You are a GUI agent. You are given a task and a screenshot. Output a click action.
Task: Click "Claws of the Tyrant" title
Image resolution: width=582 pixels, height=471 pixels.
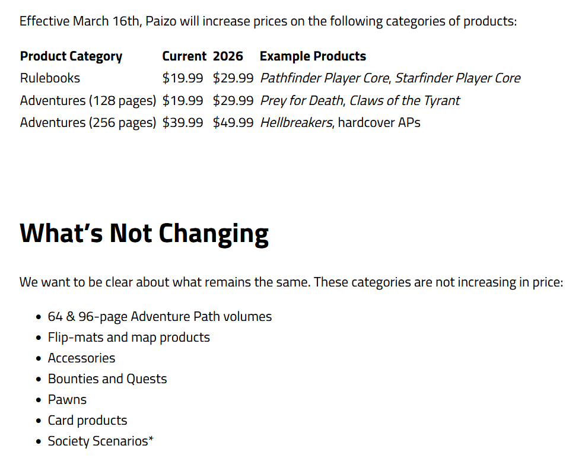click(404, 101)
